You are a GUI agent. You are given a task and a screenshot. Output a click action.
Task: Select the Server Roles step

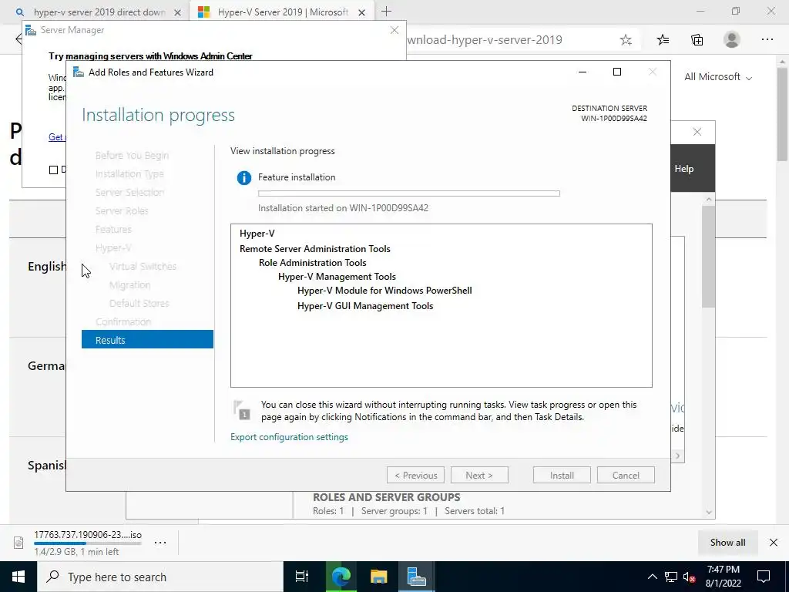pyautogui.click(x=122, y=211)
